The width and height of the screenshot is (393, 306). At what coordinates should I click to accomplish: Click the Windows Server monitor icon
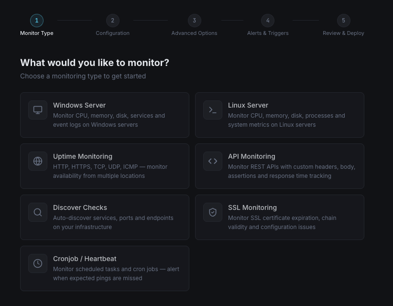38,110
